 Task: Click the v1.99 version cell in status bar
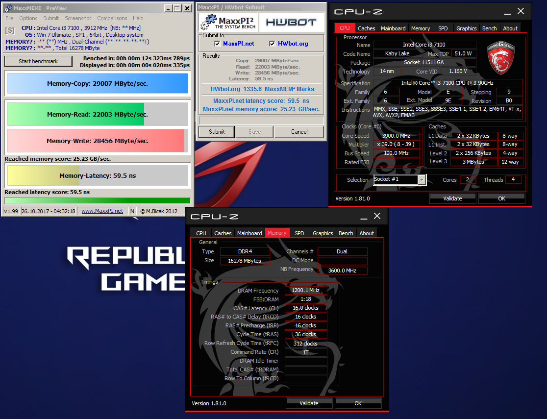click(11, 211)
